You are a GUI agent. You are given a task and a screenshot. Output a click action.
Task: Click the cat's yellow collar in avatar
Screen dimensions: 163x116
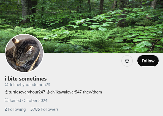click(34, 62)
